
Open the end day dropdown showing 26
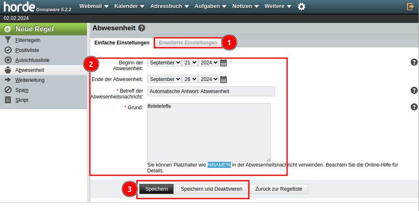click(x=190, y=79)
